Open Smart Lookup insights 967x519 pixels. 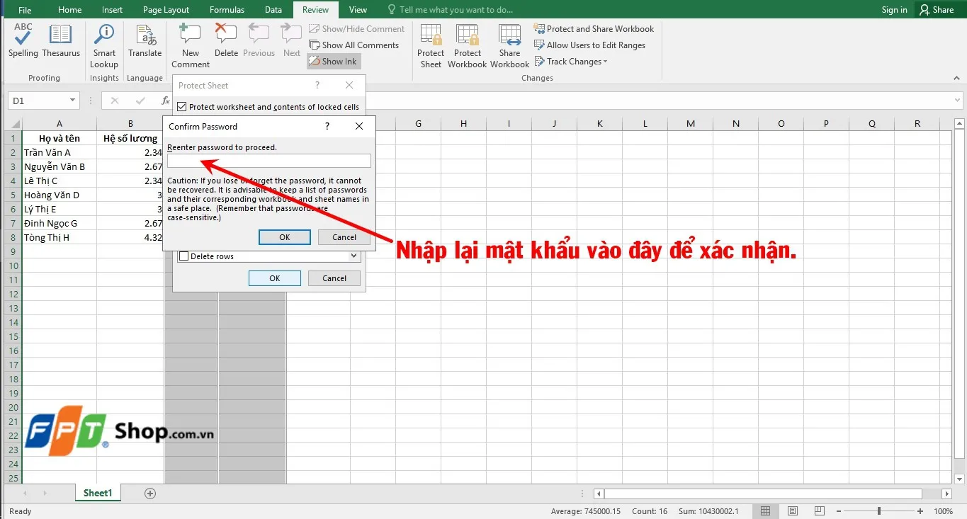(x=104, y=46)
